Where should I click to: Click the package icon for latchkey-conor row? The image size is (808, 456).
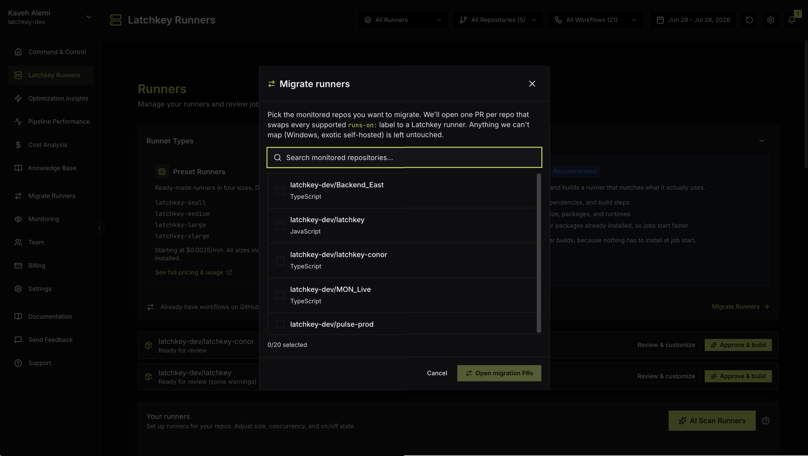(148, 345)
